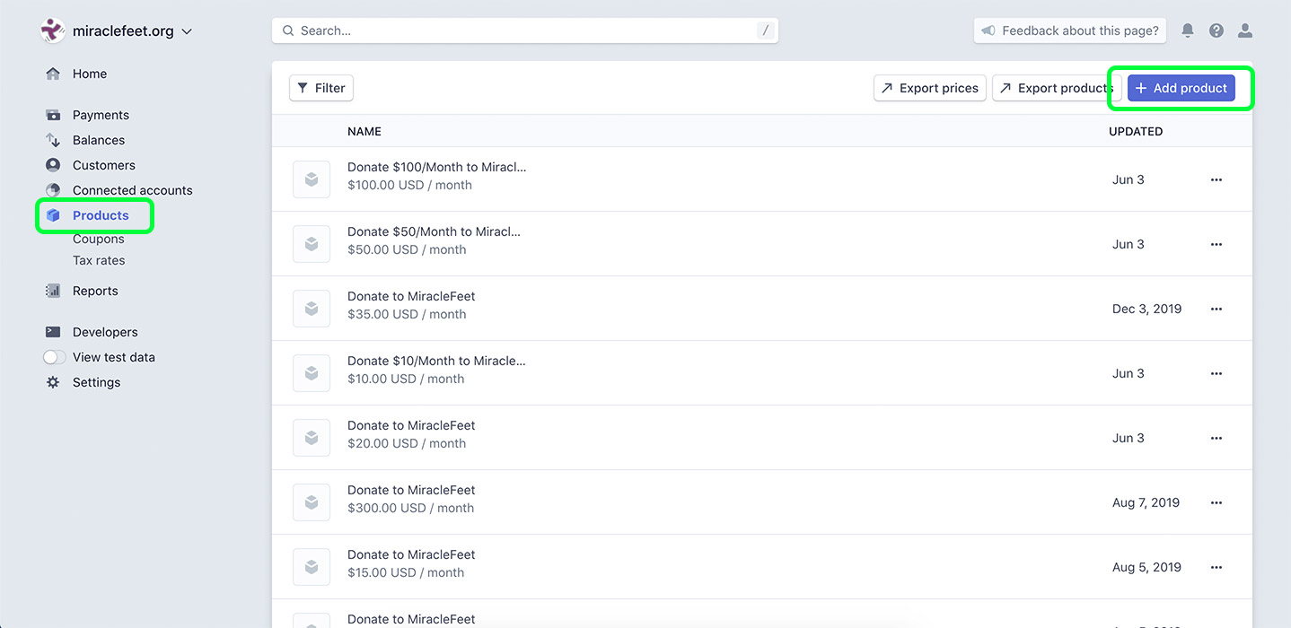Open the more-options menu for the $50.00 product
The width and height of the screenshot is (1291, 628).
1216,244
